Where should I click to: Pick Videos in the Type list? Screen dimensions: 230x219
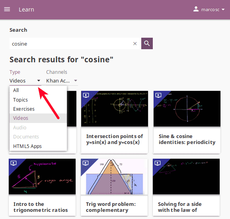(x=38, y=118)
